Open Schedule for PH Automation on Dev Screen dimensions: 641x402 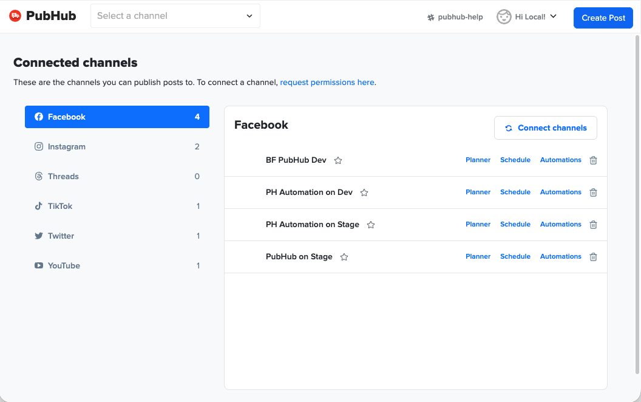pyautogui.click(x=515, y=192)
